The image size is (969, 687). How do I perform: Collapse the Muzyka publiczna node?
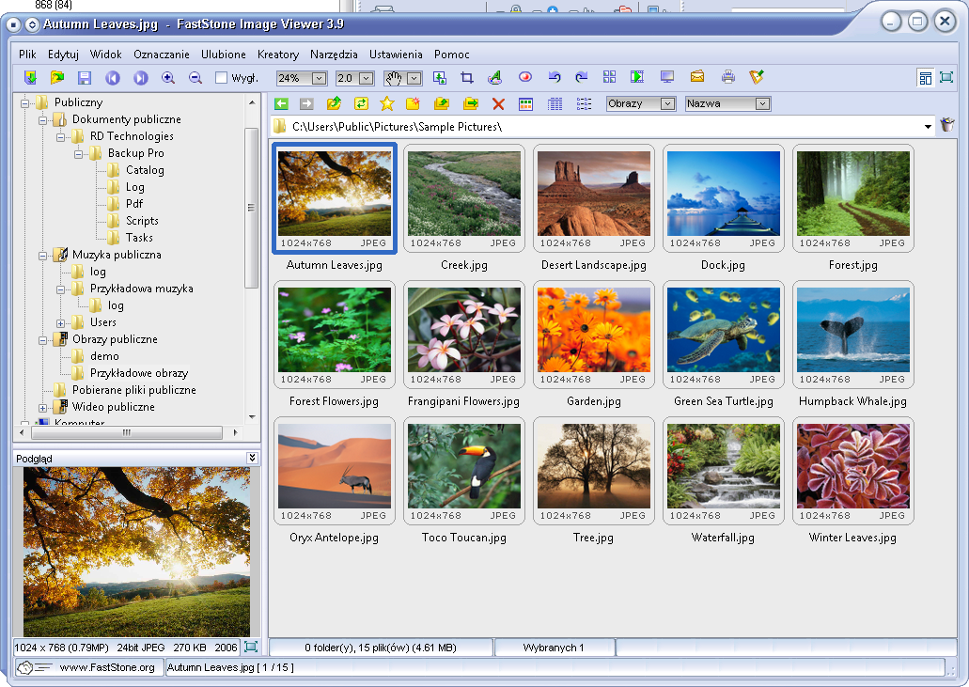tap(42, 255)
